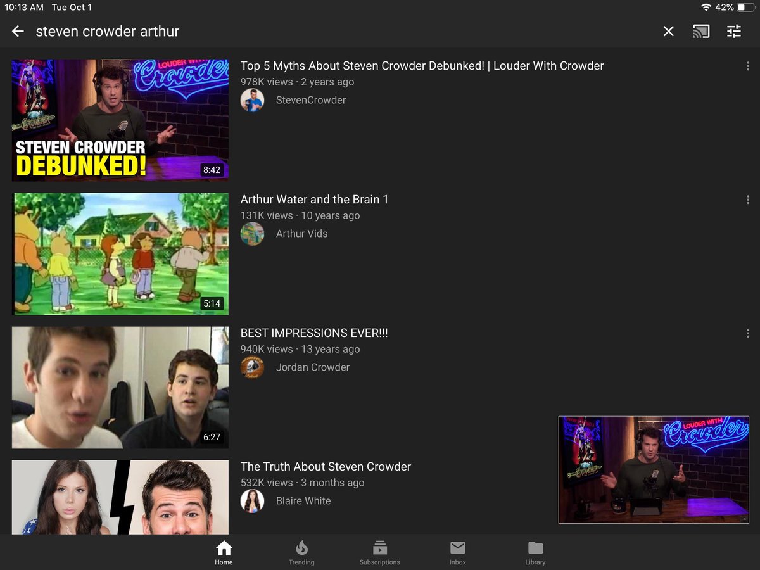Select the Jordan Crowder channel name
The width and height of the screenshot is (760, 570).
tap(313, 367)
